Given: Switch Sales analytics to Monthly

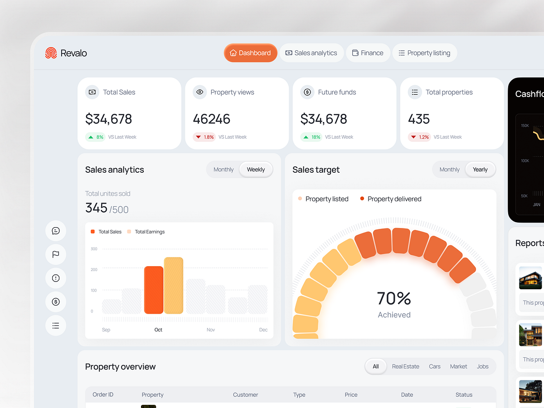Looking at the screenshot, I should [223, 170].
